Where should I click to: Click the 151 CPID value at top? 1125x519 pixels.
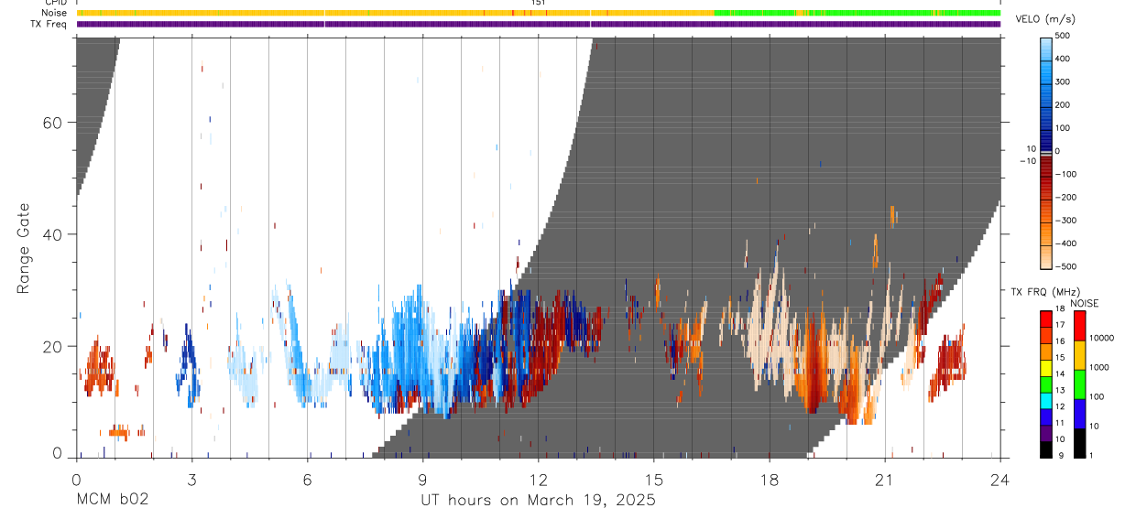pyautogui.click(x=539, y=4)
